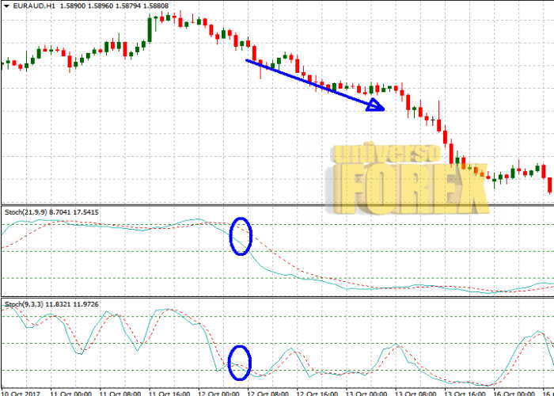
Task: Select blue ellipse in Stoch(9,3,3) panel
Action: pyautogui.click(x=240, y=364)
